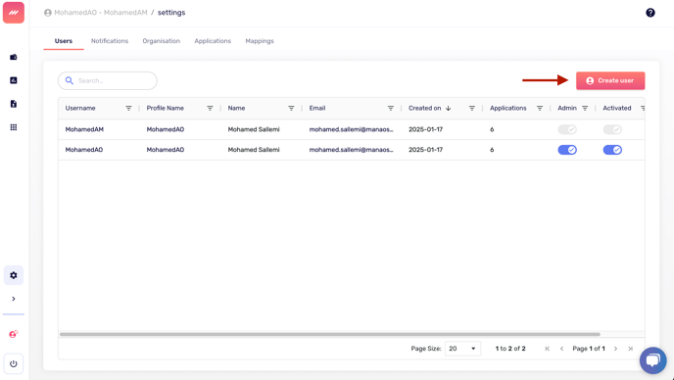Go to last page of table

point(630,349)
